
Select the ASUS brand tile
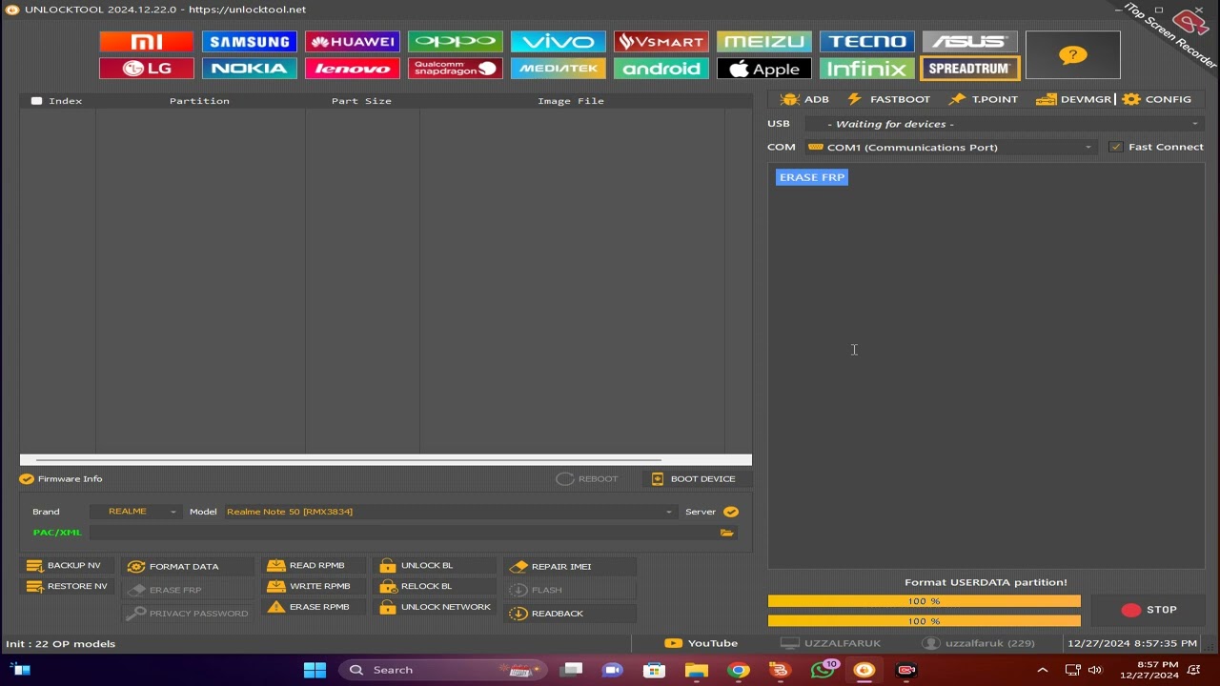(970, 42)
